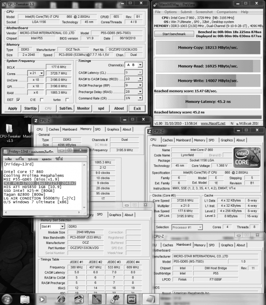Open the MaxxMEM File menu

(158, 12)
